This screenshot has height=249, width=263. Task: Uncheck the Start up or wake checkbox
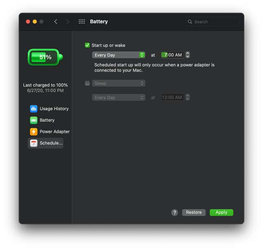pyautogui.click(x=87, y=45)
